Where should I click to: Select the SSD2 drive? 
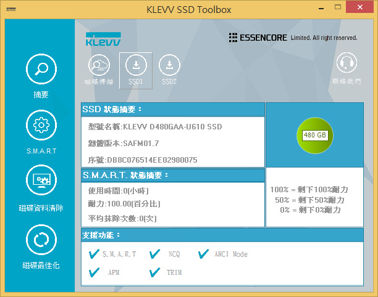click(x=169, y=65)
